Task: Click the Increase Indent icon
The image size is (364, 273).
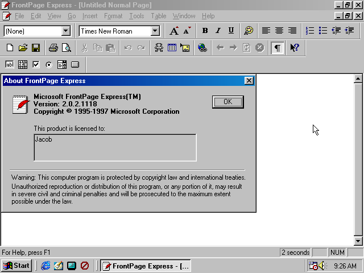Action: click(x=349, y=31)
